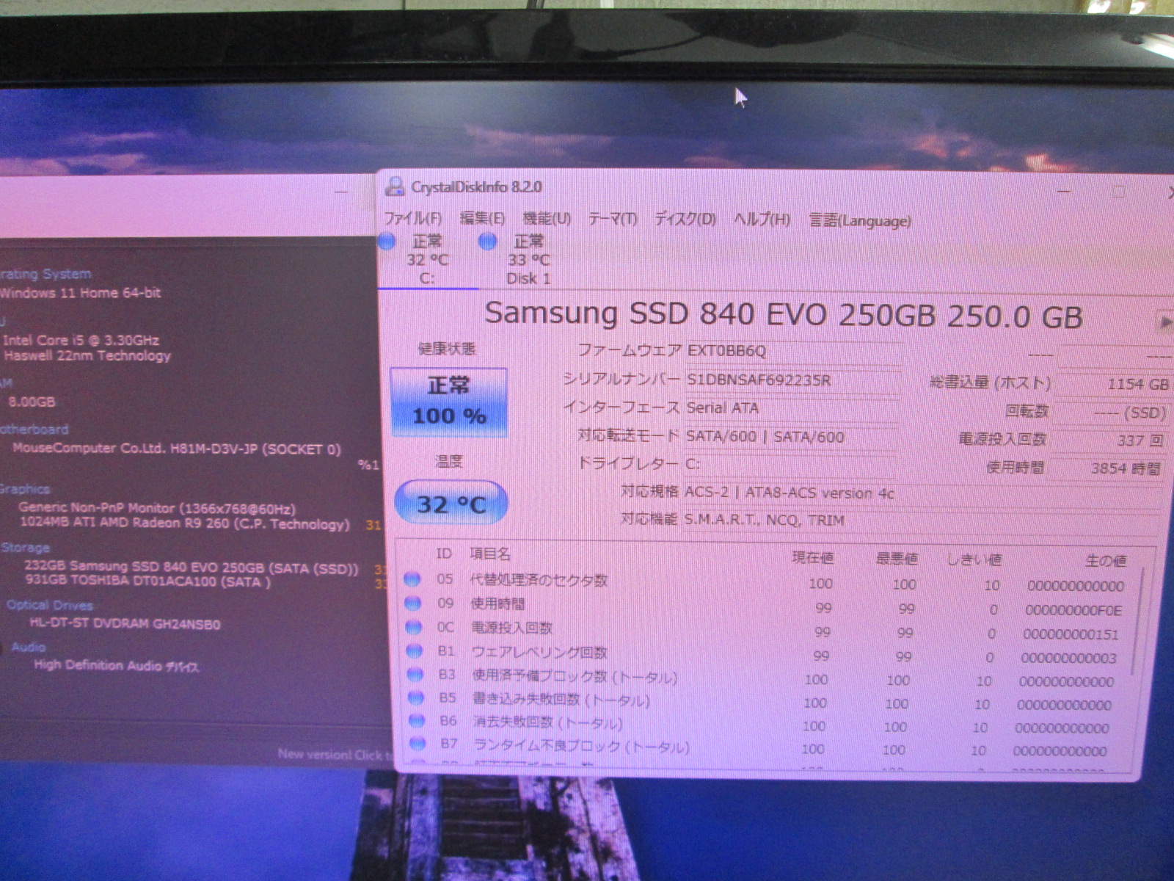1174x881 pixels.
Task: Click status icon for attribute B5 row
Action: [x=416, y=697]
